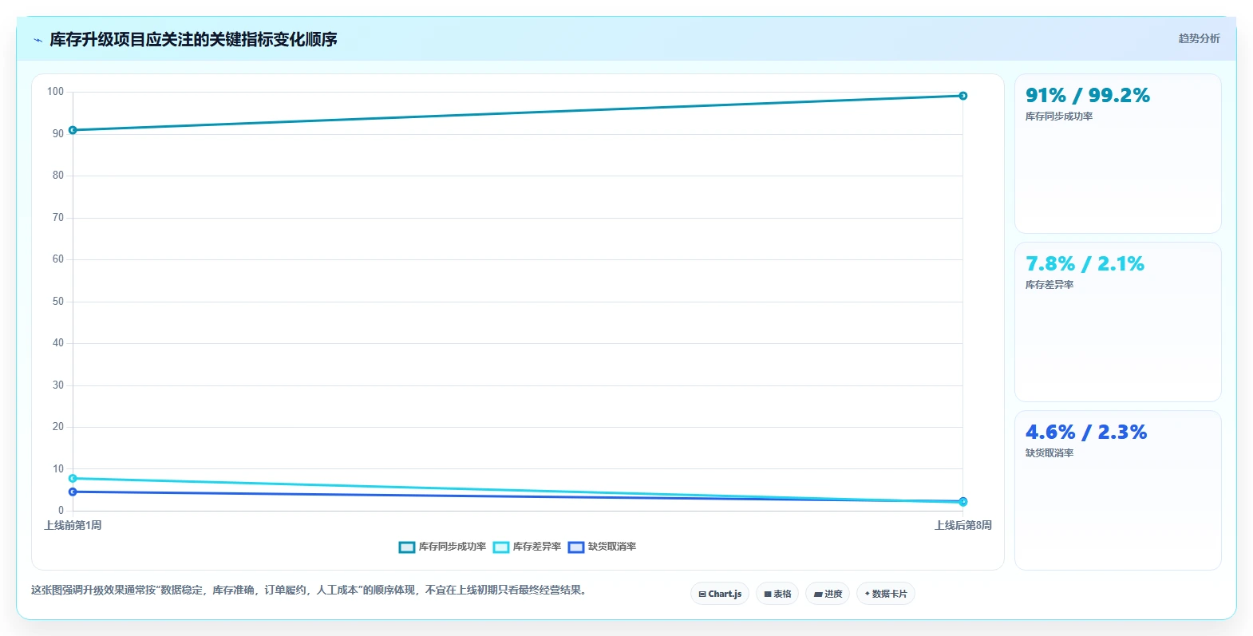This screenshot has width=1253, height=636.
Task: Click the 库存同步成功率 card caption
Action: pyautogui.click(x=1059, y=117)
